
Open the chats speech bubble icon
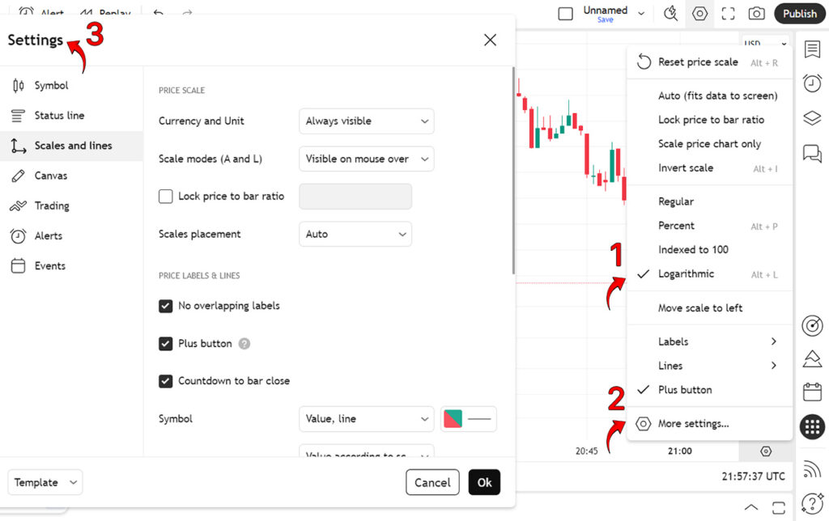pos(812,153)
